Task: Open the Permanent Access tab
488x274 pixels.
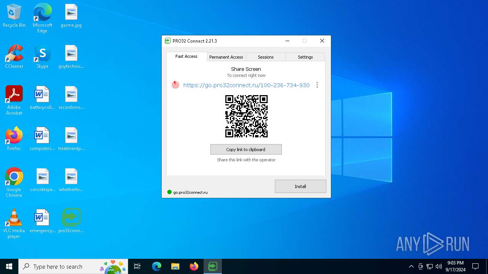Action: 226,57
